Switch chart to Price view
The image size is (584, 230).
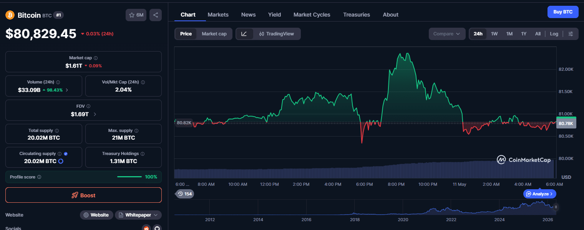tap(186, 34)
